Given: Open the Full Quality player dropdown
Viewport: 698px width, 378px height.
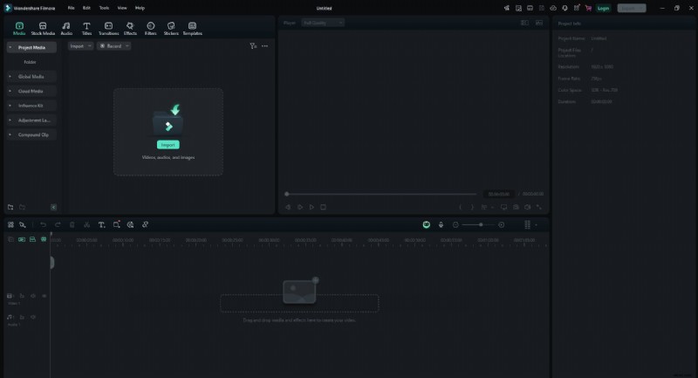Looking at the screenshot, I should pyautogui.click(x=322, y=22).
